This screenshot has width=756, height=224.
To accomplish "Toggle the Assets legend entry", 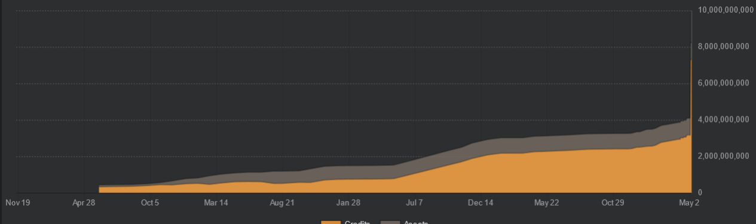I will tap(405, 222).
